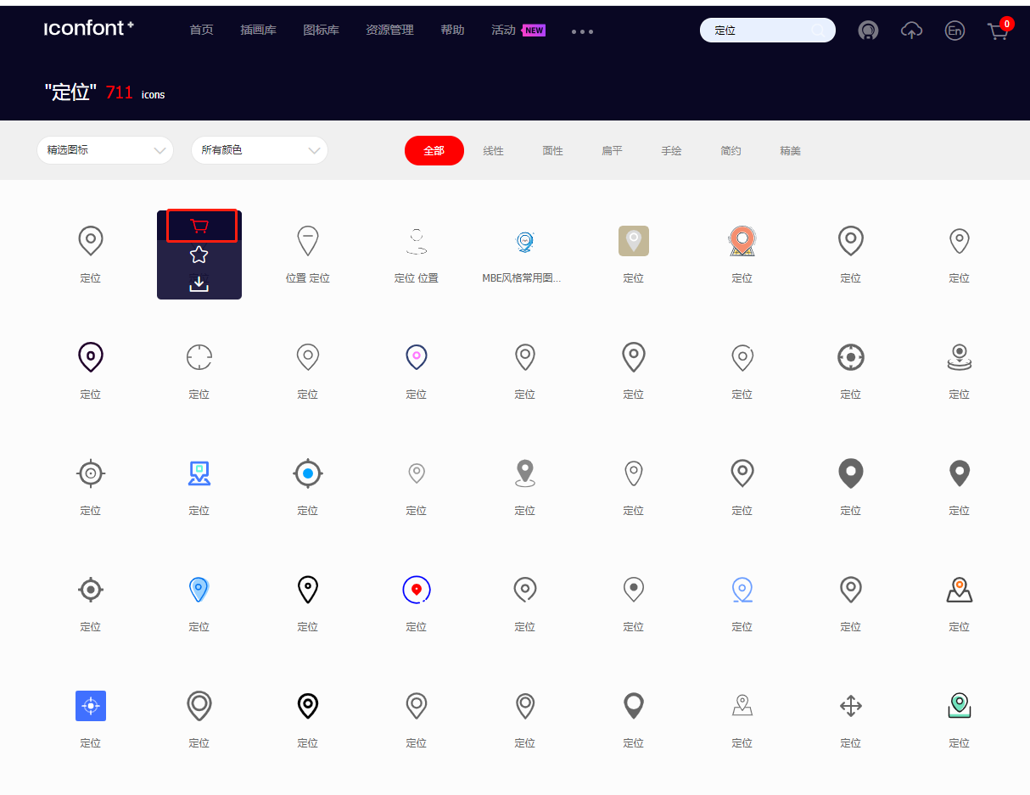The height and width of the screenshot is (795, 1030).
Task: Open the 插画库 menu item
Action: coord(258,31)
